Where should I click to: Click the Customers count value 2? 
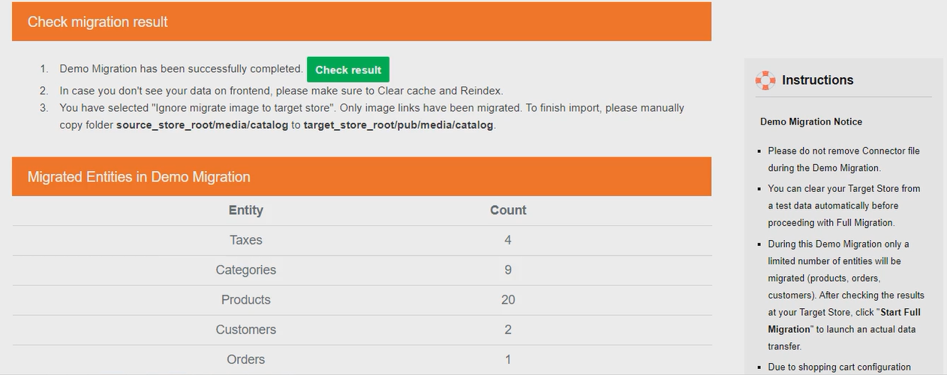[508, 330]
